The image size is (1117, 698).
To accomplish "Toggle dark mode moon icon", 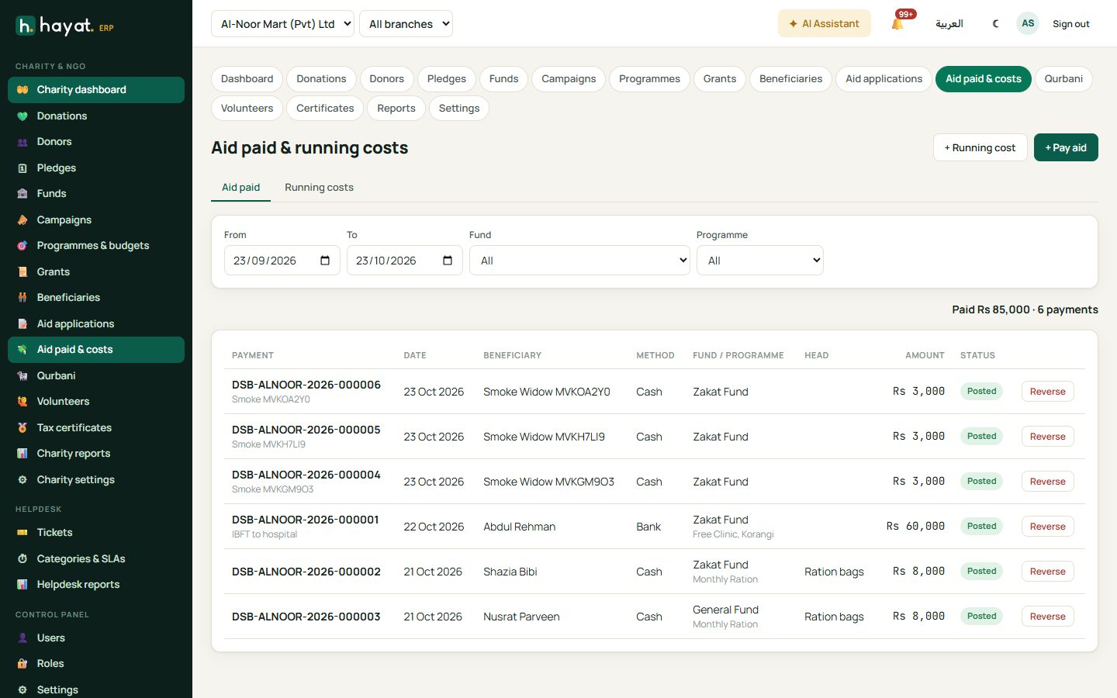I will (996, 24).
